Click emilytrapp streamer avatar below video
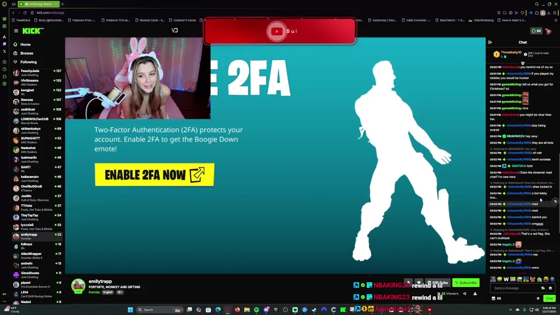The width and height of the screenshot is (560, 315). click(78, 286)
